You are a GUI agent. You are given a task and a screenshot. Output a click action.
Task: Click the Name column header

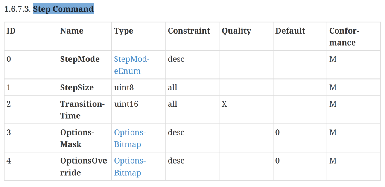[72, 31]
